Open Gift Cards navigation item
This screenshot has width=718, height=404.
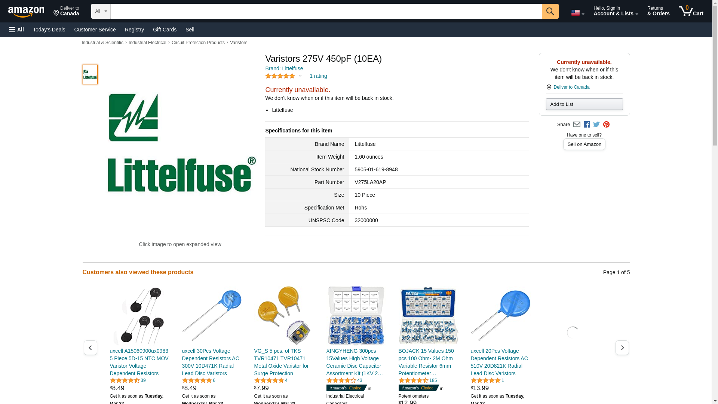[165, 30]
